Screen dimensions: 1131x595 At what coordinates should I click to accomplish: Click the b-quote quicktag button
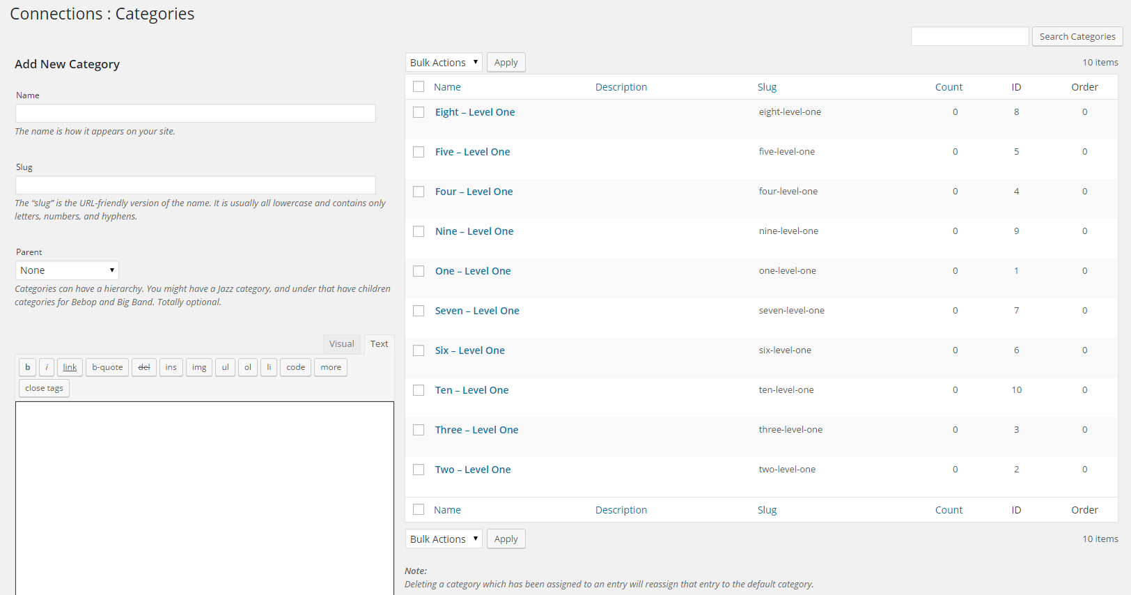(x=107, y=367)
